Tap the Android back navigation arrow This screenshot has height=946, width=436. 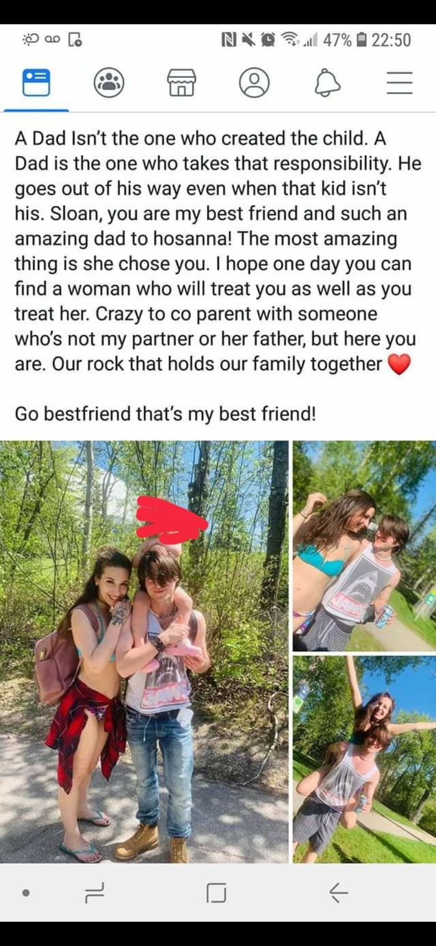[x=338, y=894]
